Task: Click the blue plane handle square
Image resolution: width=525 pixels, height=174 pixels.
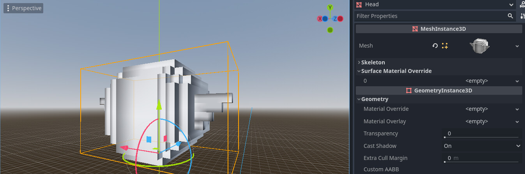Action: pyautogui.click(x=148, y=139)
